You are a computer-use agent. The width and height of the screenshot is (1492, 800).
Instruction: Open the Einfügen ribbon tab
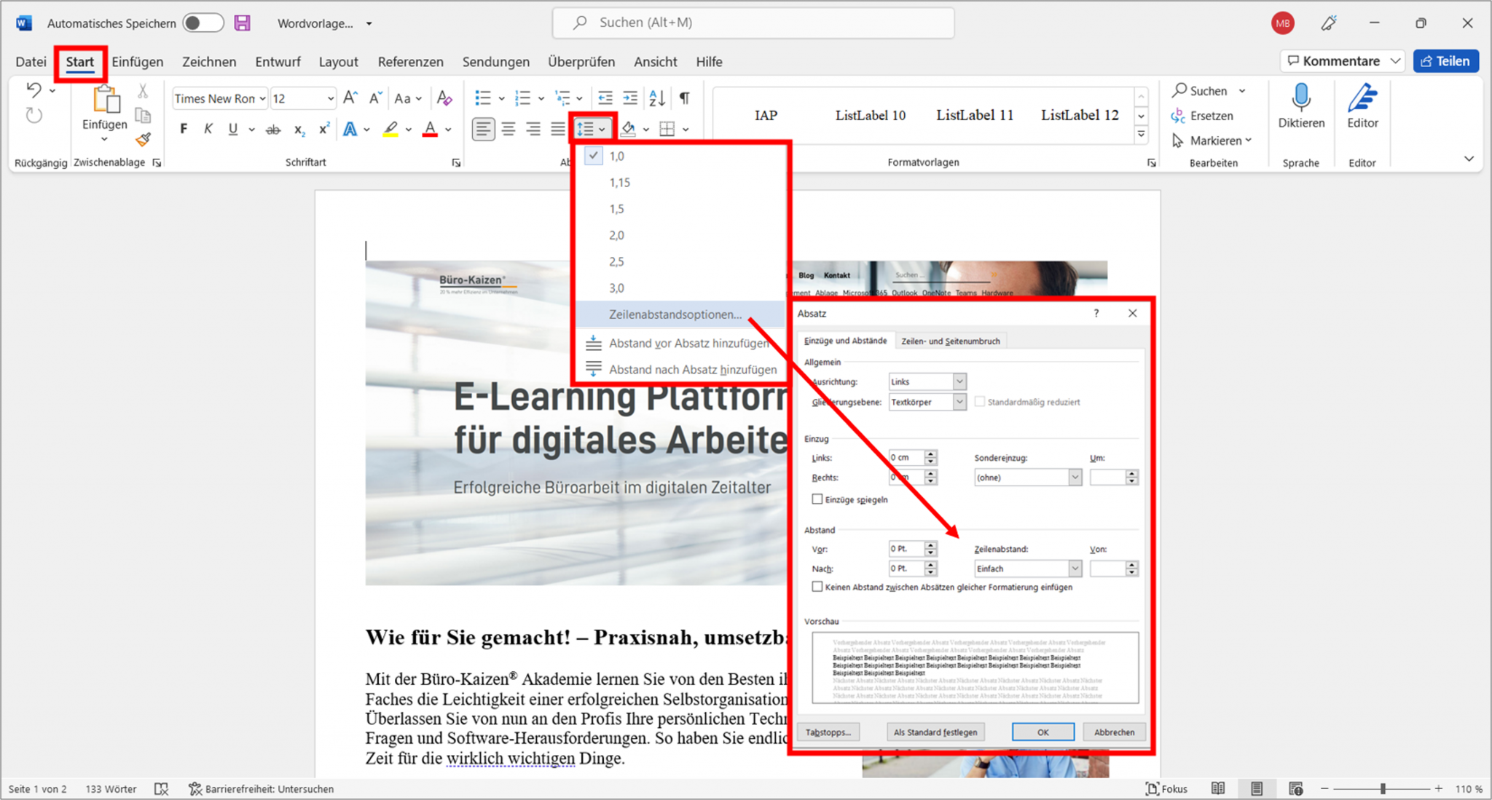click(x=138, y=62)
